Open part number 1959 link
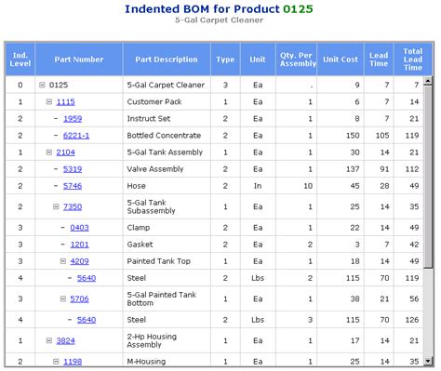Image resolution: width=441 pixels, height=371 pixels. pyautogui.click(x=73, y=119)
